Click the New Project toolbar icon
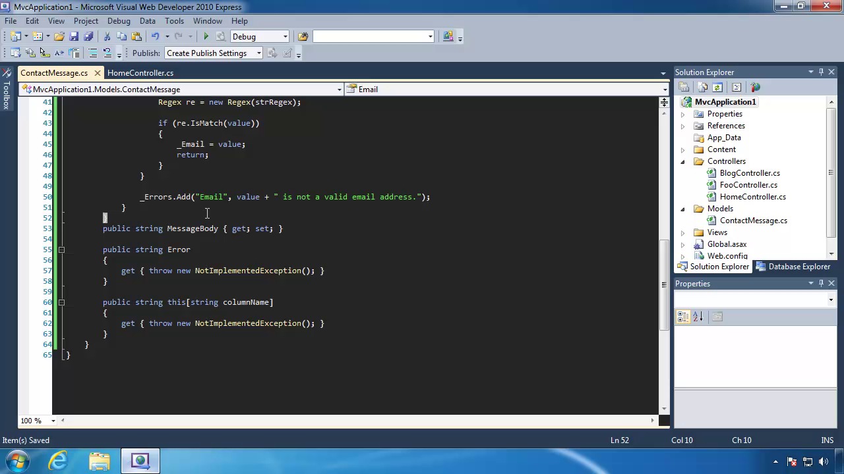Screen dimensions: 844x474 16,36
